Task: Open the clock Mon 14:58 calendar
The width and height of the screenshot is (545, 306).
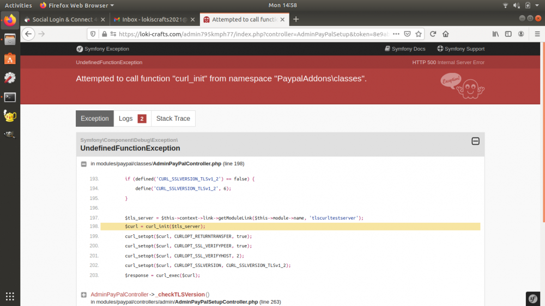Action: (x=282, y=5)
